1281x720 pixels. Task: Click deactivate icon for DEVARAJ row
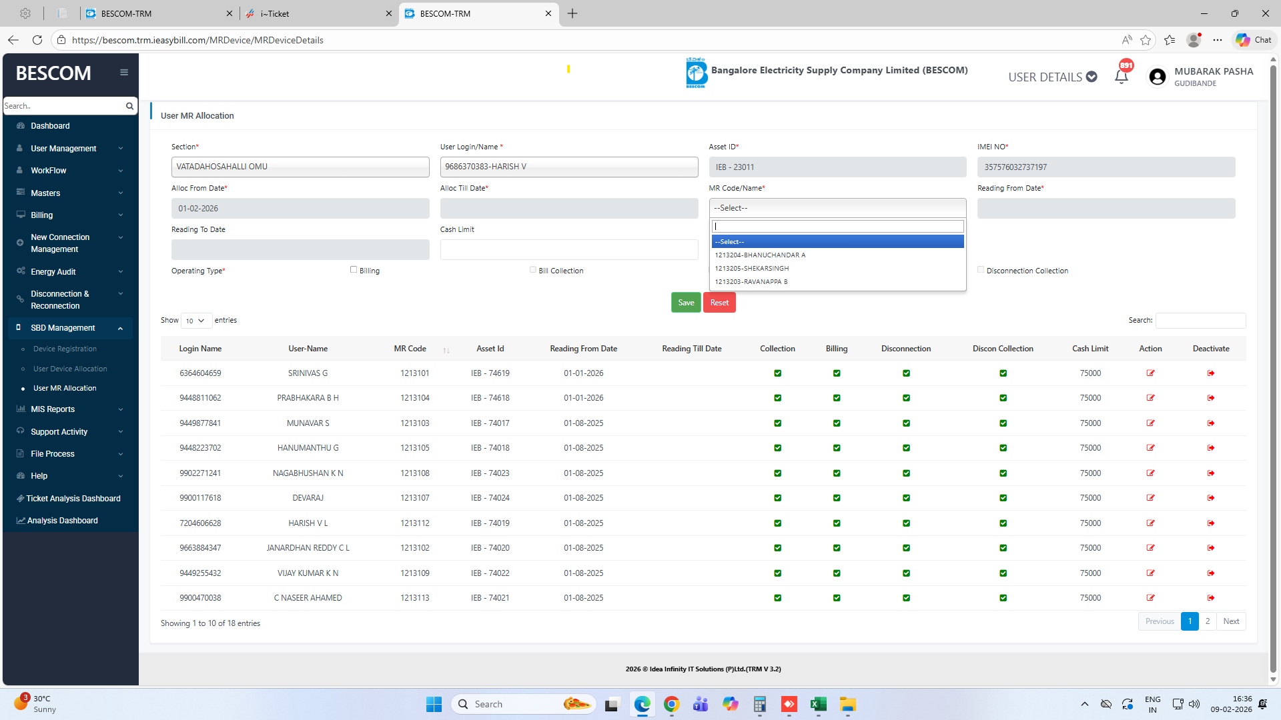tap(1211, 498)
